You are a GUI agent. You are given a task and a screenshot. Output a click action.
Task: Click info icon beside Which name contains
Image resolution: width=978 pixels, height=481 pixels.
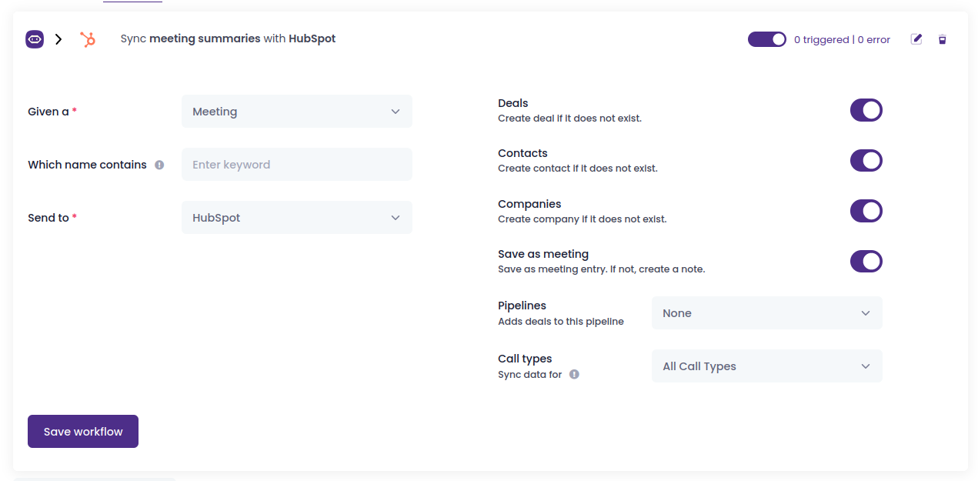point(159,165)
